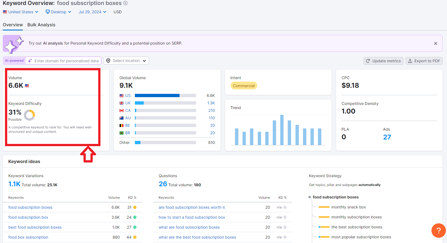Image resolution: width=447 pixels, height=243 pixels.
Task: Click the tallest bar in Trend chart
Action: click(x=282, y=130)
